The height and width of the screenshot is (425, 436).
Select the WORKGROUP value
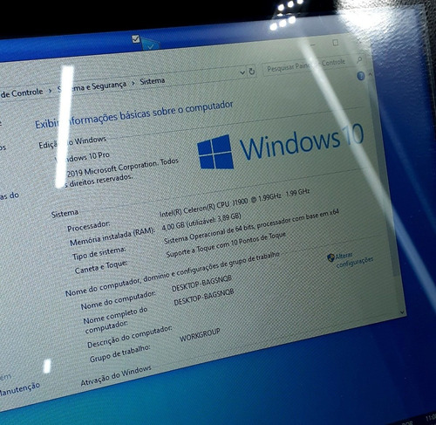click(x=200, y=335)
